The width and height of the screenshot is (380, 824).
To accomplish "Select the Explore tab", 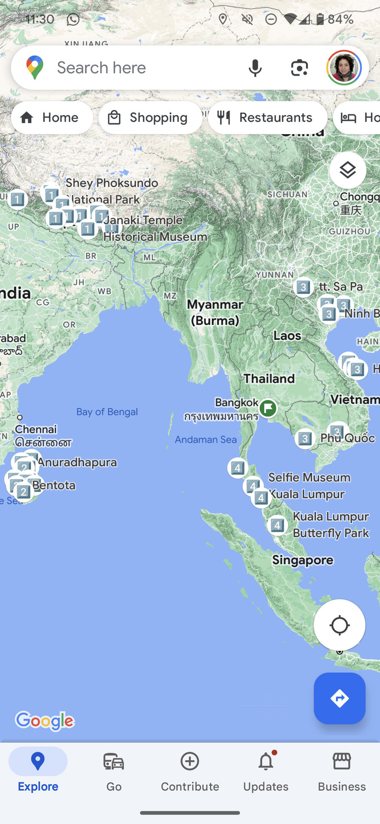I will click(x=38, y=772).
